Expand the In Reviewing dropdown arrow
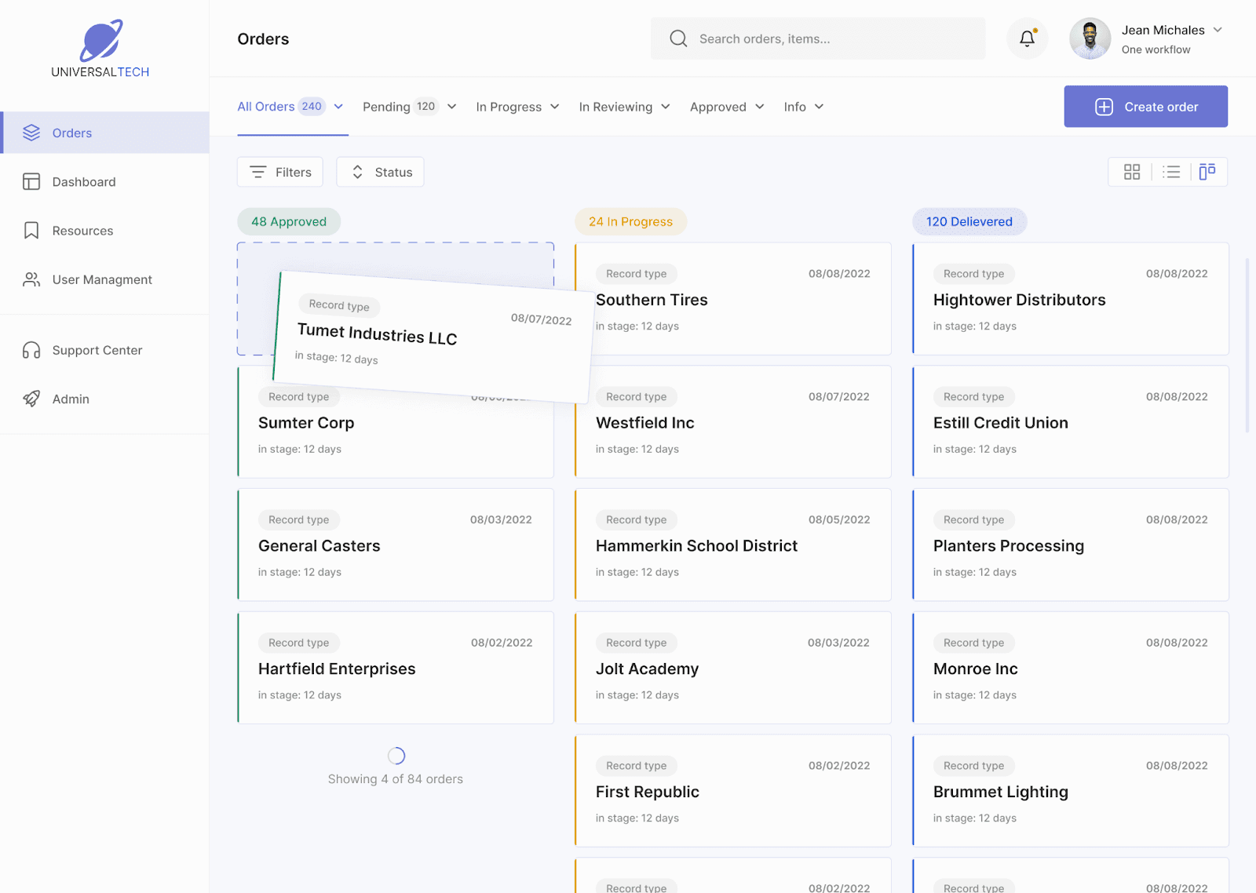The height and width of the screenshot is (893, 1256). pyautogui.click(x=665, y=107)
